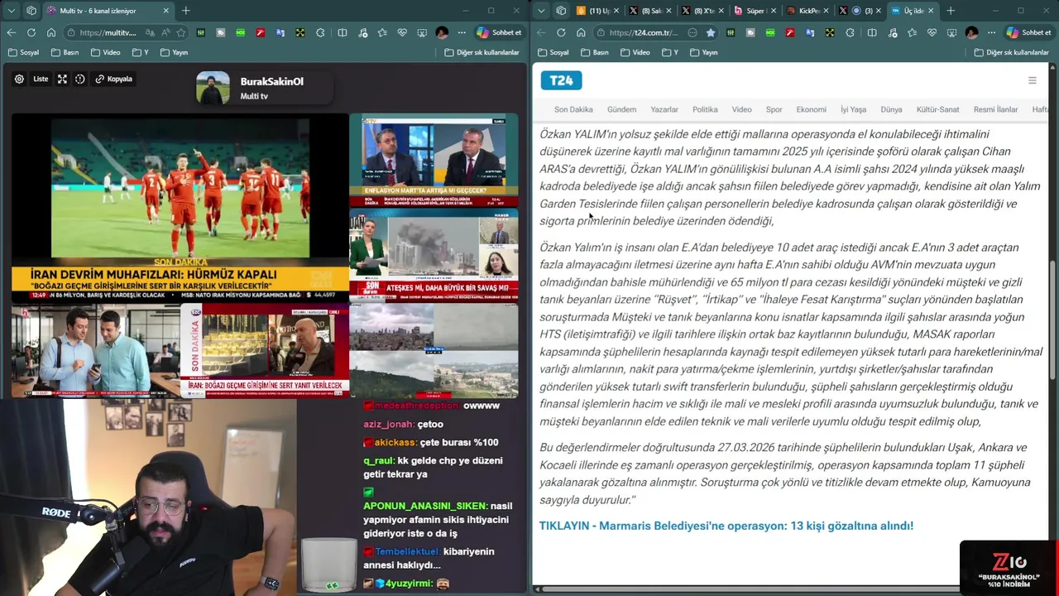Click Sohbet et Copilot button in left browser

pos(499,32)
